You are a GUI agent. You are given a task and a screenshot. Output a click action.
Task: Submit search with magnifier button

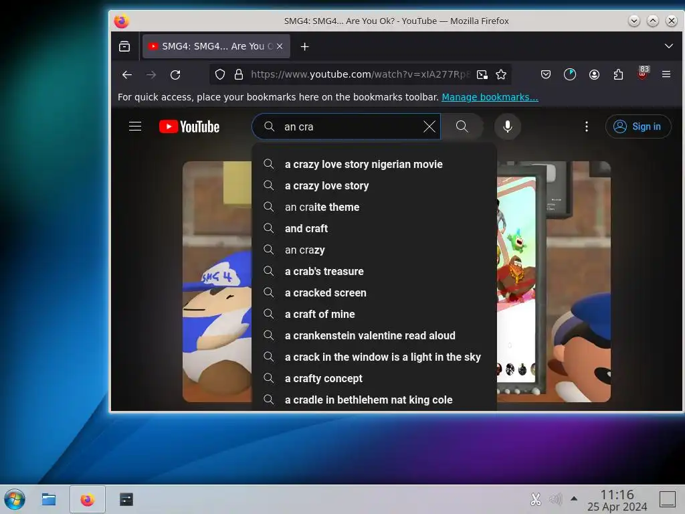click(x=462, y=126)
